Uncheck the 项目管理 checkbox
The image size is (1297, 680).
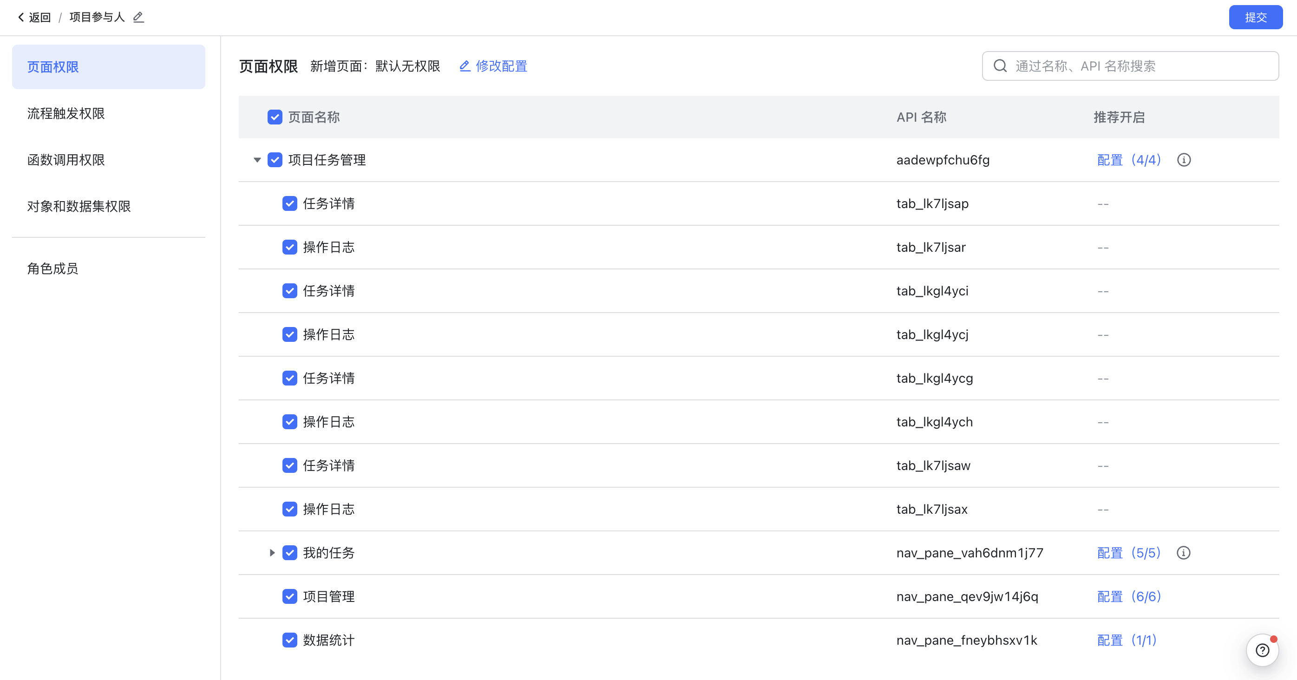pos(290,596)
